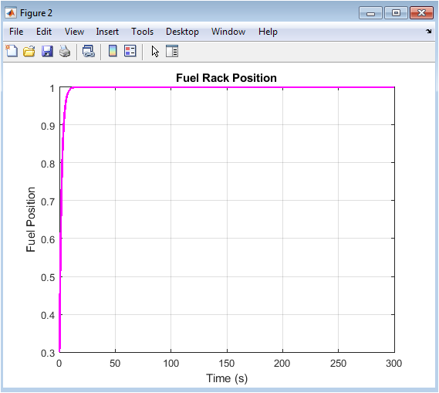439x393 pixels.
Task: Open the Property Inspector panel icon
Action: coord(172,51)
